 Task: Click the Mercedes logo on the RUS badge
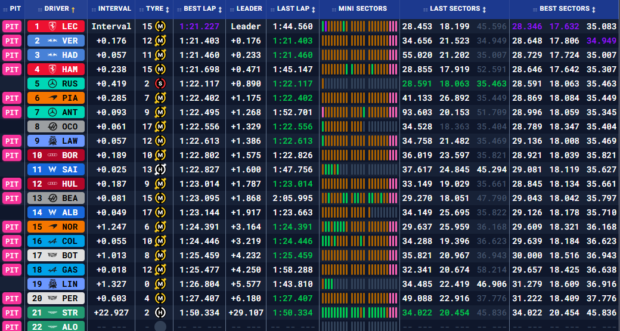53,83
